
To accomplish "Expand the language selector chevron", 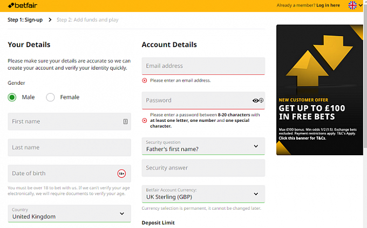I will click(361, 5).
